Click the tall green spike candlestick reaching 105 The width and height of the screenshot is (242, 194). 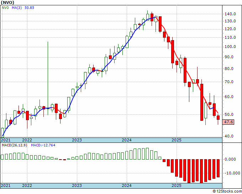(48, 78)
